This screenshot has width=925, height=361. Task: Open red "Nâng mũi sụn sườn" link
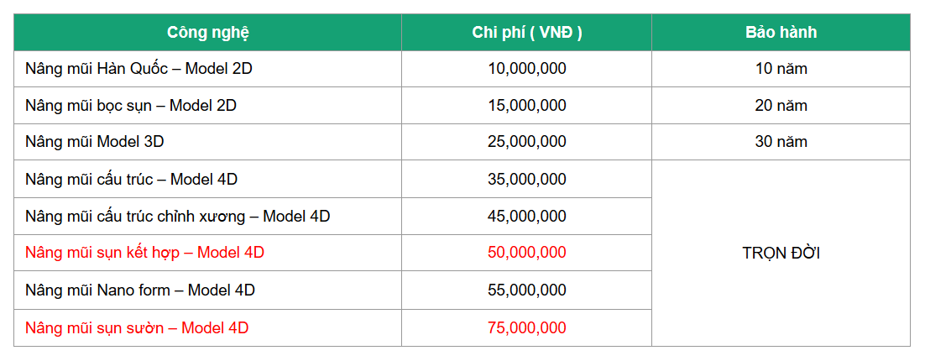[x=137, y=328]
